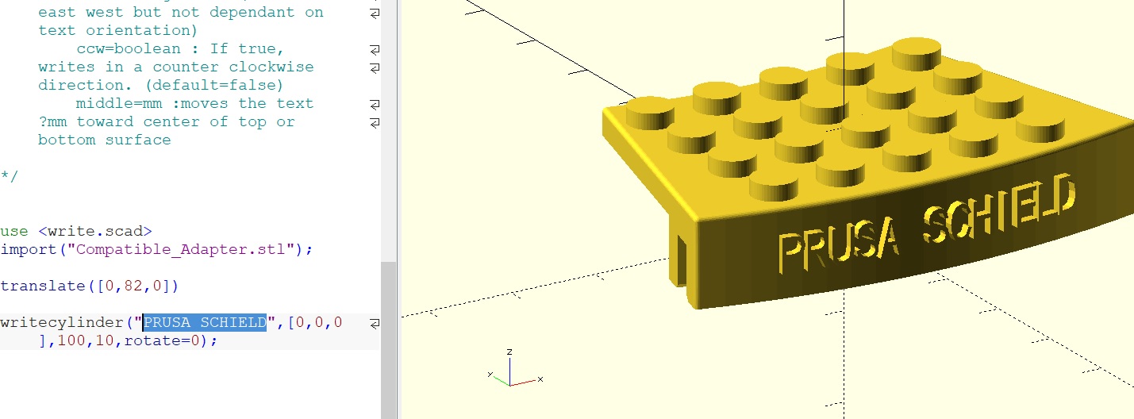
Task: Click the comment line "text orientation)"
Action: tap(117, 30)
